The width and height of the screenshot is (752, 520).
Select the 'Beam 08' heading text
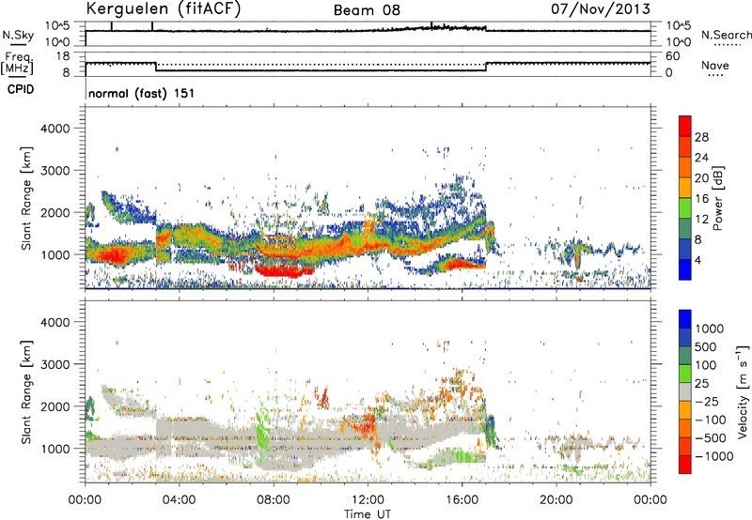[367, 10]
